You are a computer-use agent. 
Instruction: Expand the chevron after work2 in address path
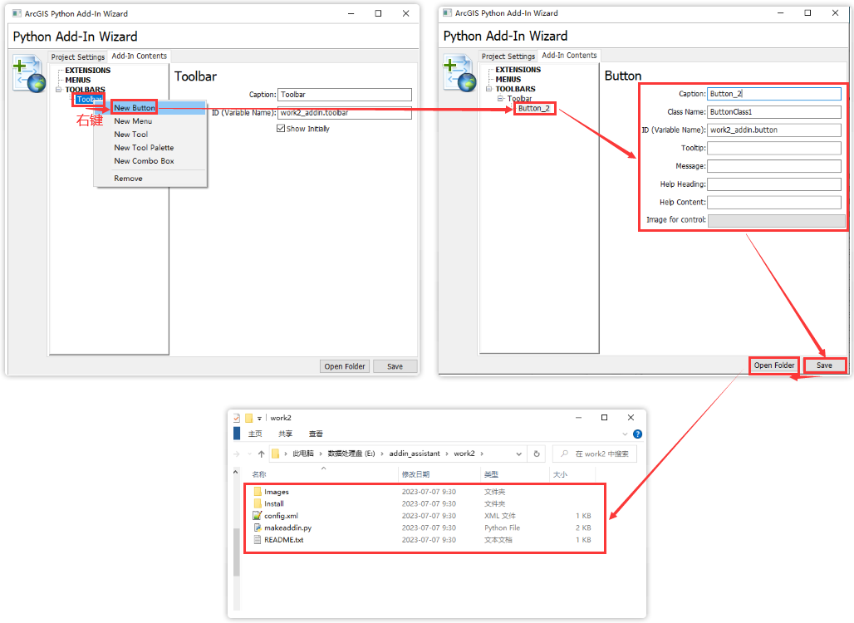(x=482, y=454)
